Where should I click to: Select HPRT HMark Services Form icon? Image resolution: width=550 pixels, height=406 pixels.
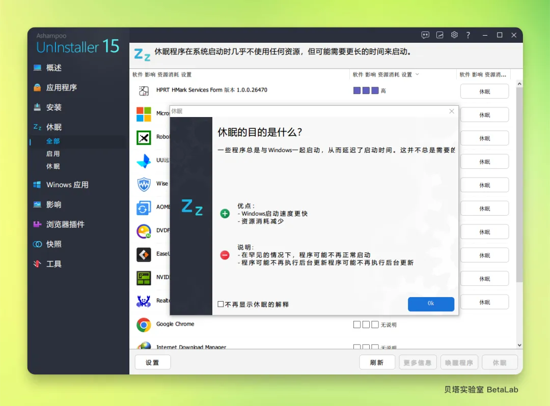pos(144,91)
